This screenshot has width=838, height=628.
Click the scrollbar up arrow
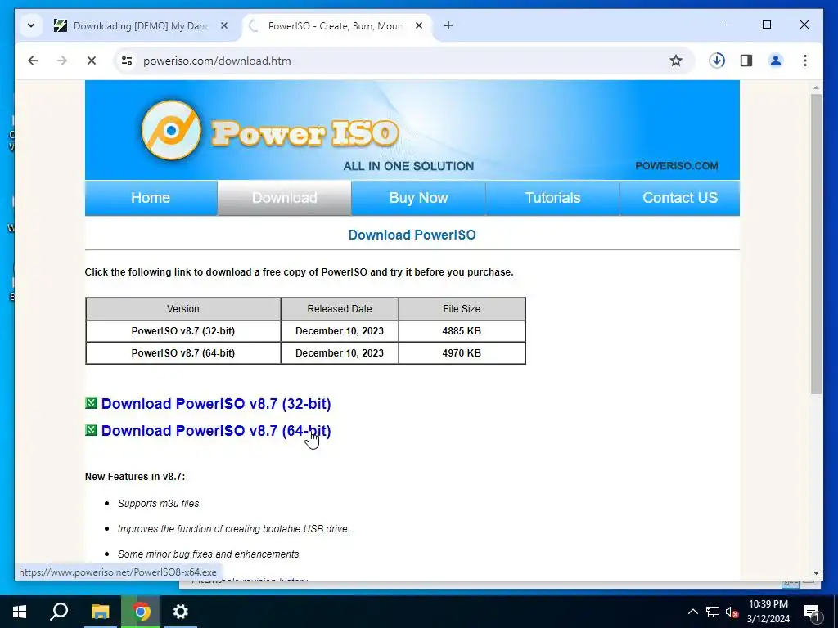pyautogui.click(x=816, y=87)
